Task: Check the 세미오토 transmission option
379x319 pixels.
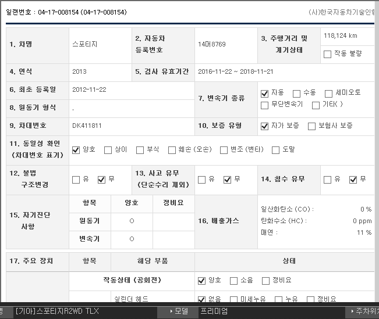Action: click(x=329, y=93)
